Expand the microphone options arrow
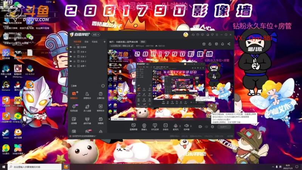Image resolution: width=302 pixels, height=170 pixels. [x=180, y=126]
